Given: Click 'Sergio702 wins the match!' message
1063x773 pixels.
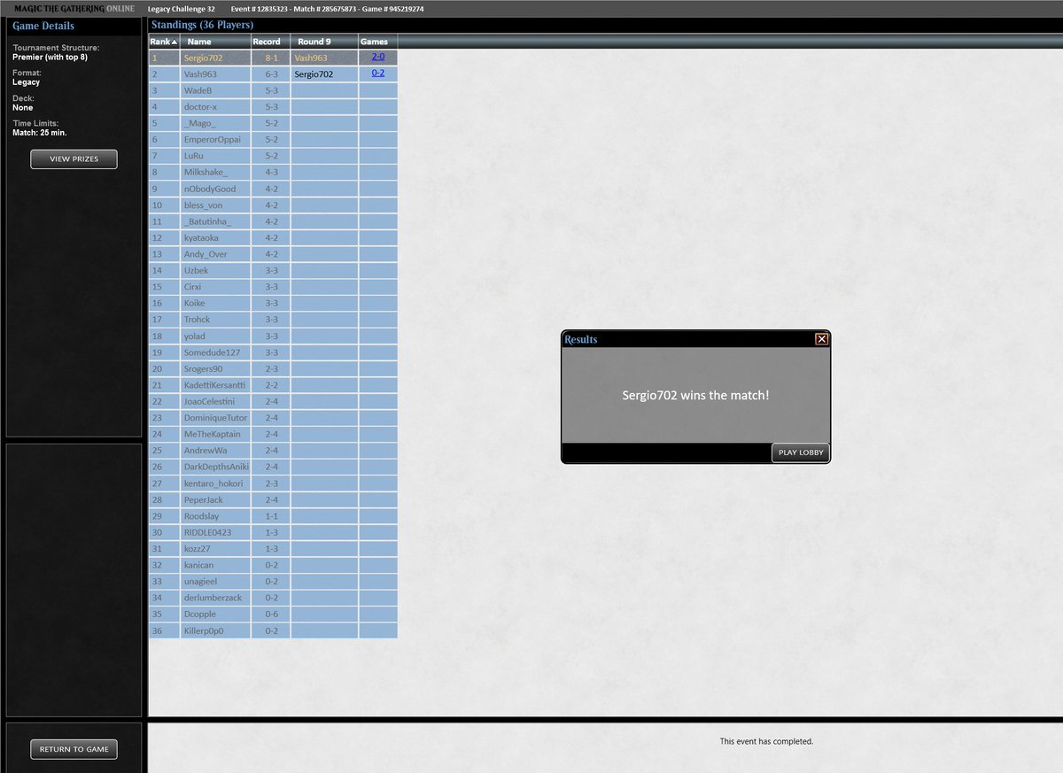Looking at the screenshot, I should (x=695, y=395).
